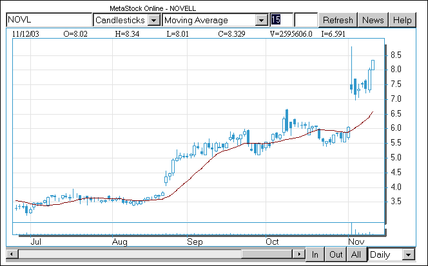This screenshot has height=266, width=428.
Task: Click the 4.0 price axis label
Action: (396, 187)
